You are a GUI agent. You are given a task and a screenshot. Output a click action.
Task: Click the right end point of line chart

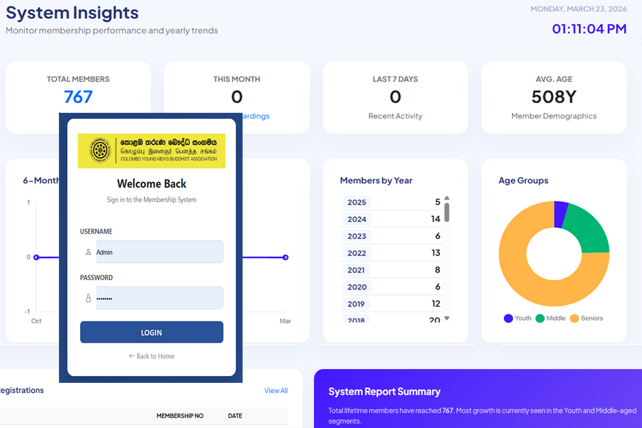(x=285, y=257)
